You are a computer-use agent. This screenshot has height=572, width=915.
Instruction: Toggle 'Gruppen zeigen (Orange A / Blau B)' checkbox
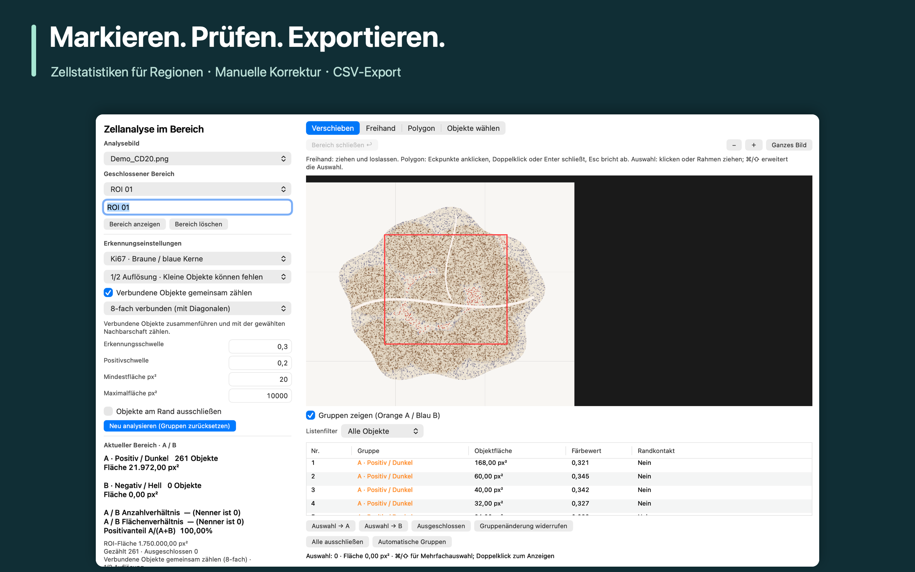(310, 415)
